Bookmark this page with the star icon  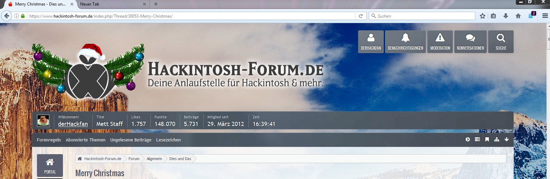[483, 16]
